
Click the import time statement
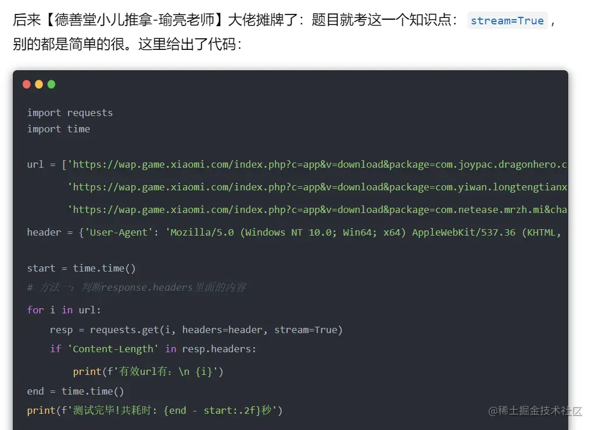tap(59, 129)
